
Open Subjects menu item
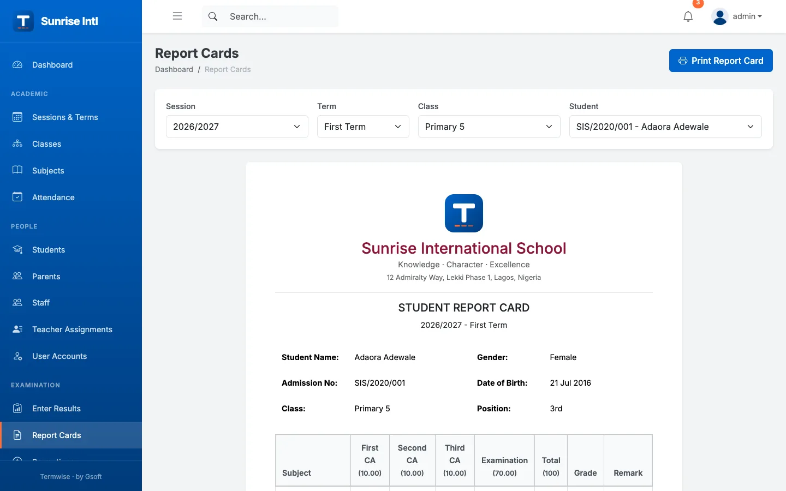pos(71,170)
